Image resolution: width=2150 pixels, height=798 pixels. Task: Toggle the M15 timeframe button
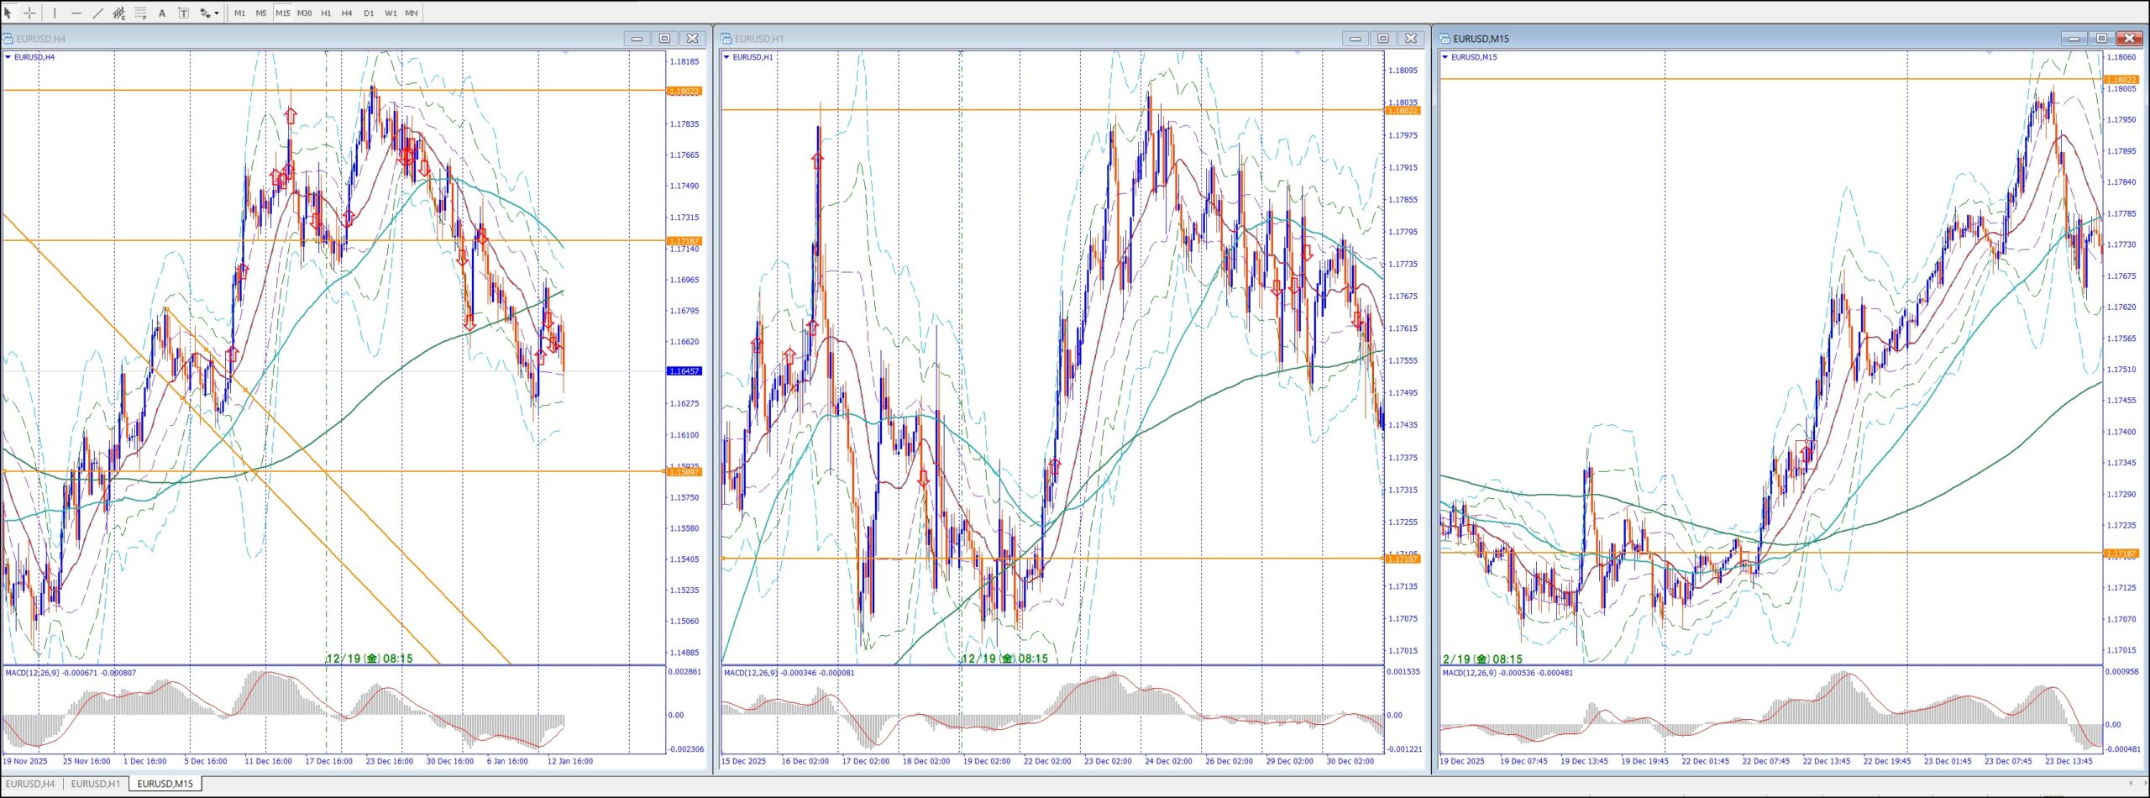(282, 13)
